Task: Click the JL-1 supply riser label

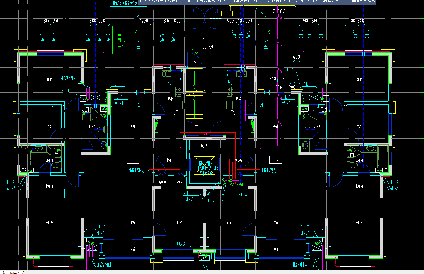Action: (211, 194)
